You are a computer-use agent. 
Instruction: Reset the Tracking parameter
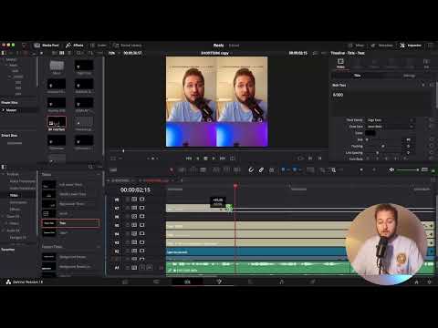[x=431, y=146]
